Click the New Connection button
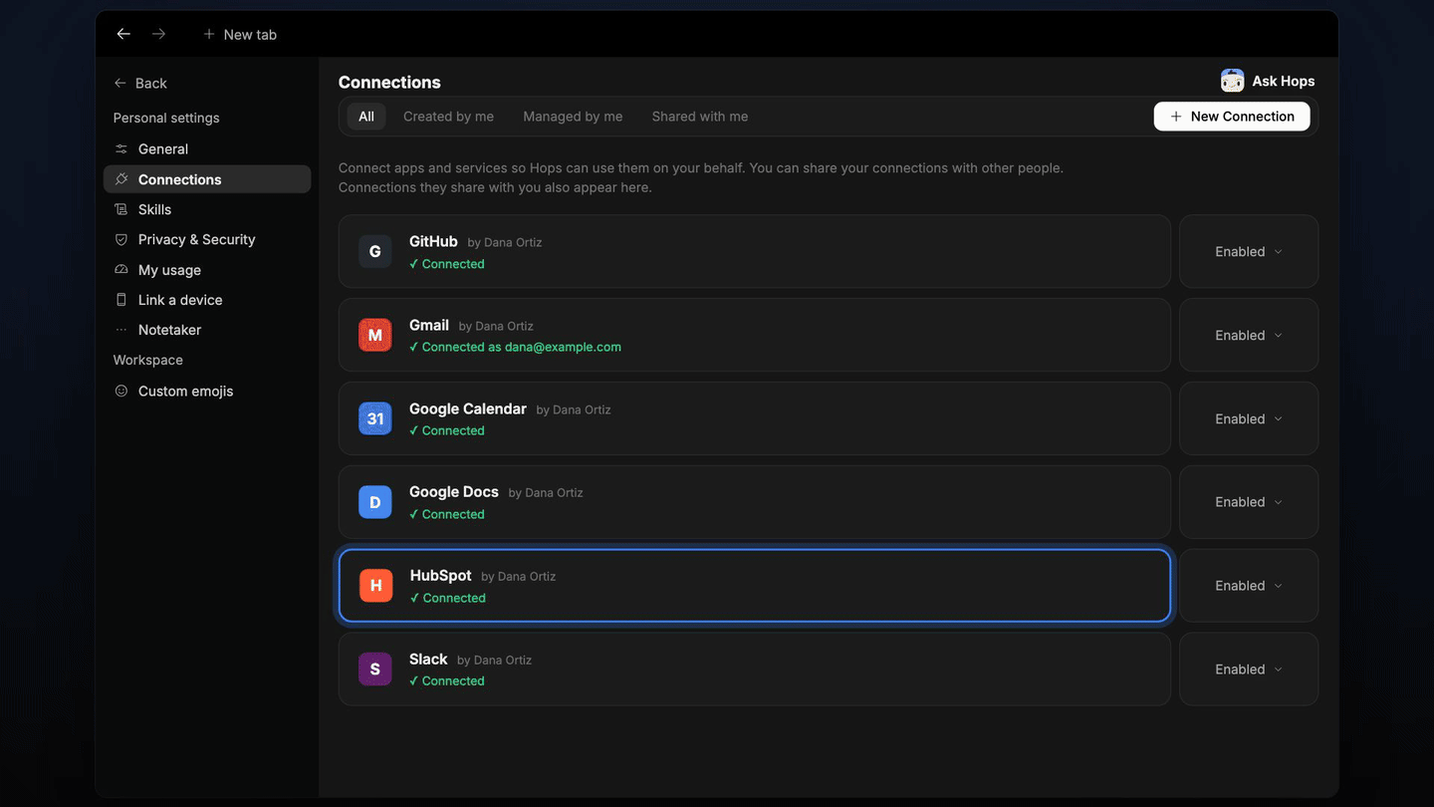 1232,117
